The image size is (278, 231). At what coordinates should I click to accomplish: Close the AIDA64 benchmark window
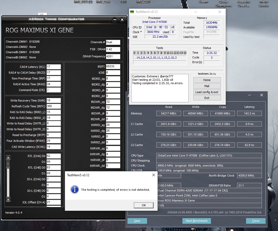pyautogui.click(x=262, y=95)
